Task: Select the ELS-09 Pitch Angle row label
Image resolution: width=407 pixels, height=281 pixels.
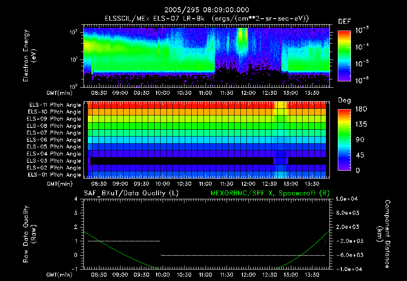Action: click(54, 119)
